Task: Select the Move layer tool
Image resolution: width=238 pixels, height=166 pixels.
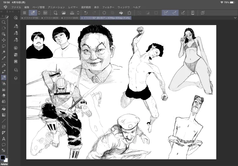Action: click(x=3, y=40)
